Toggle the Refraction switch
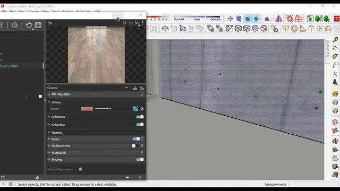The width and height of the screenshot is (340, 191). [x=140, y=125]
